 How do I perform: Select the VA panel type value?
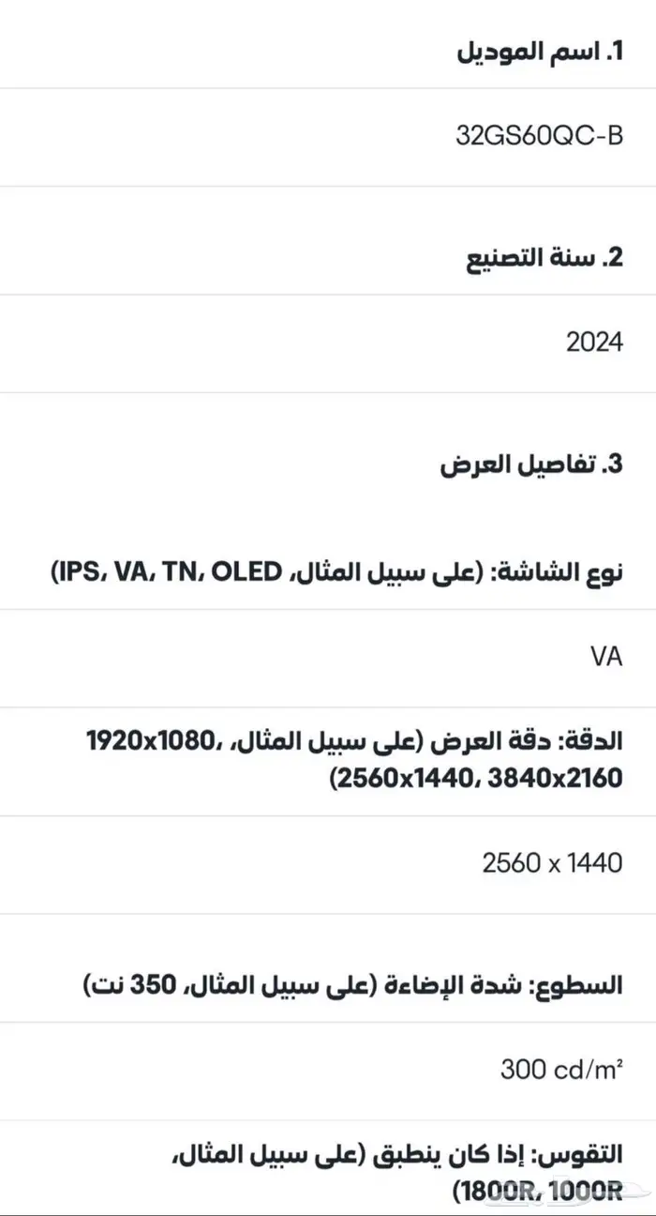606,657
